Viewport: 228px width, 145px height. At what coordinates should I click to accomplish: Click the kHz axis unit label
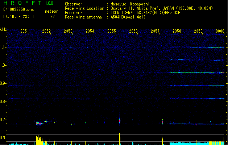(x=3, y=29)
